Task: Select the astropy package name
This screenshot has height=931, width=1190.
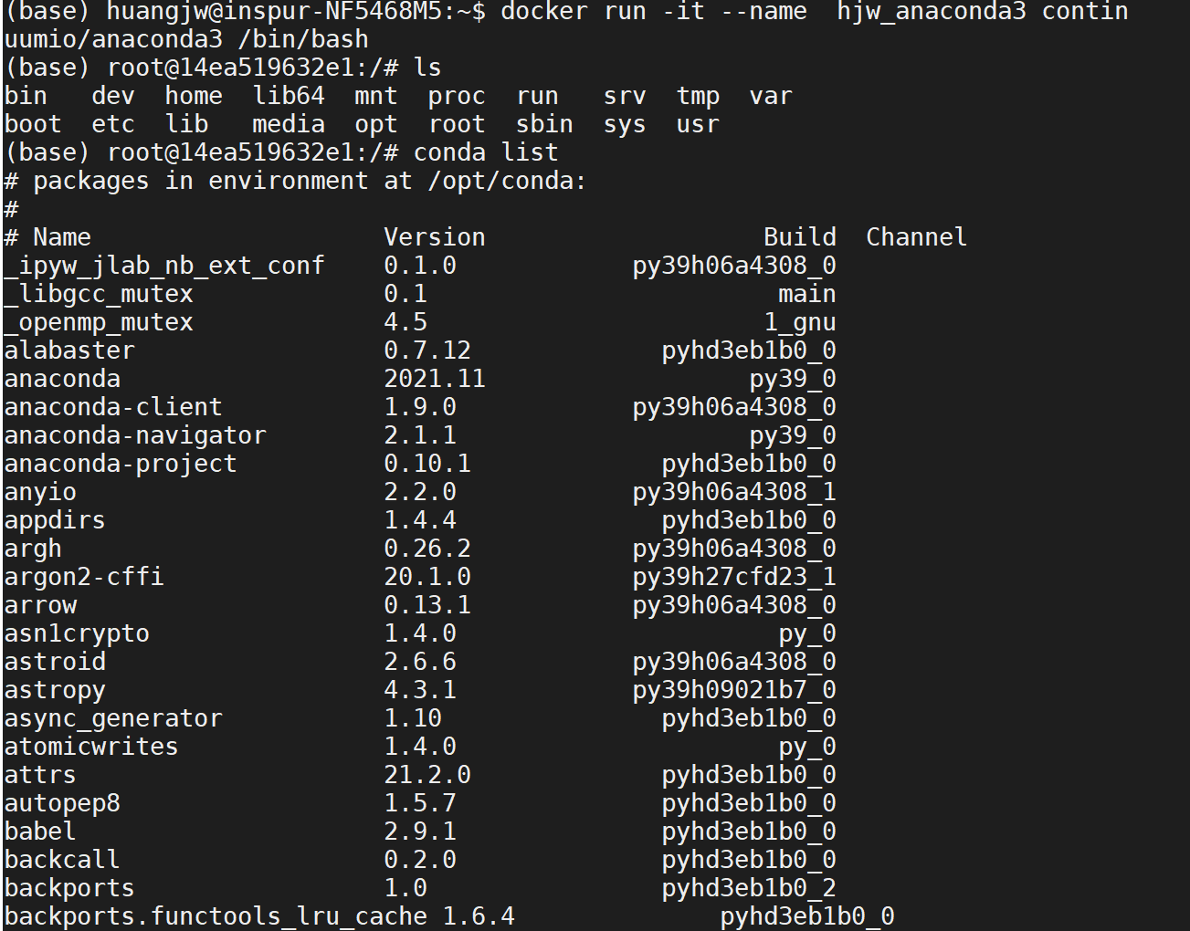Action: 55,690
